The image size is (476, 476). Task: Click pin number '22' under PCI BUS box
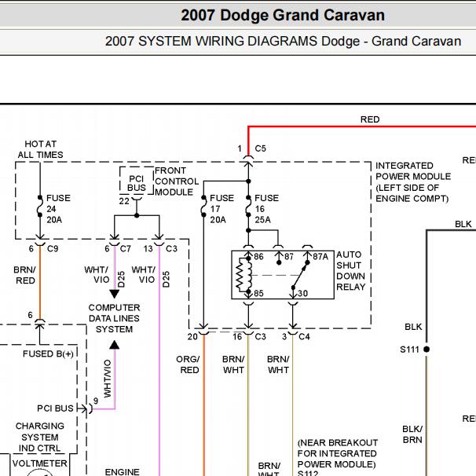pos(124,201)
